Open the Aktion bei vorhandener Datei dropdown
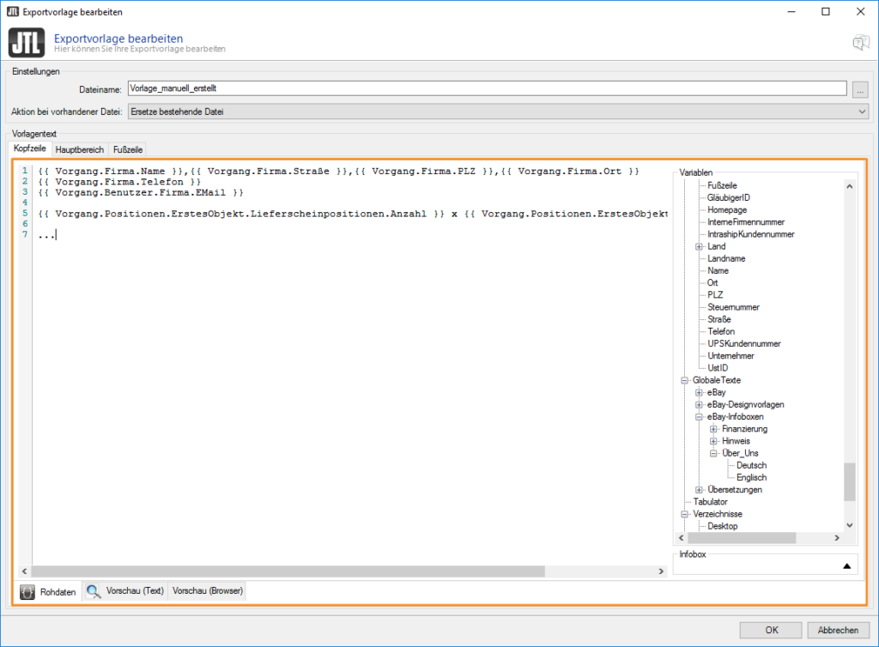 (862, 112)
